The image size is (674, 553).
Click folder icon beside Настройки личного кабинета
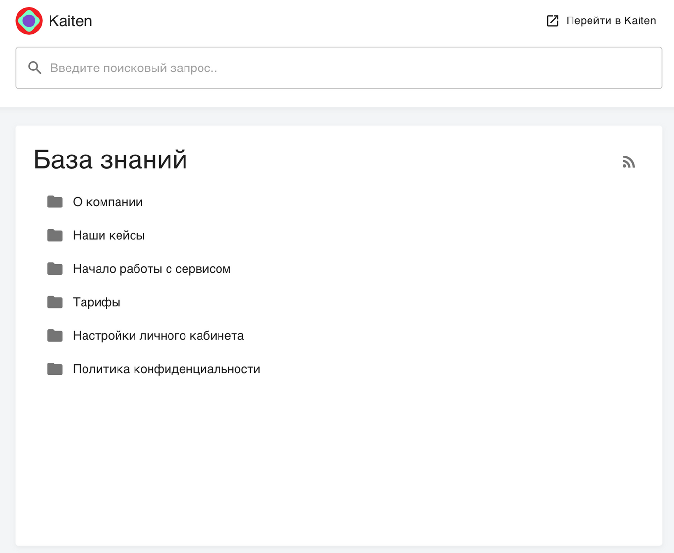[55, 336]
